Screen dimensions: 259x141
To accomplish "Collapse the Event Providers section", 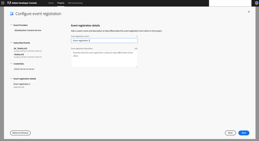I will 11,25.
